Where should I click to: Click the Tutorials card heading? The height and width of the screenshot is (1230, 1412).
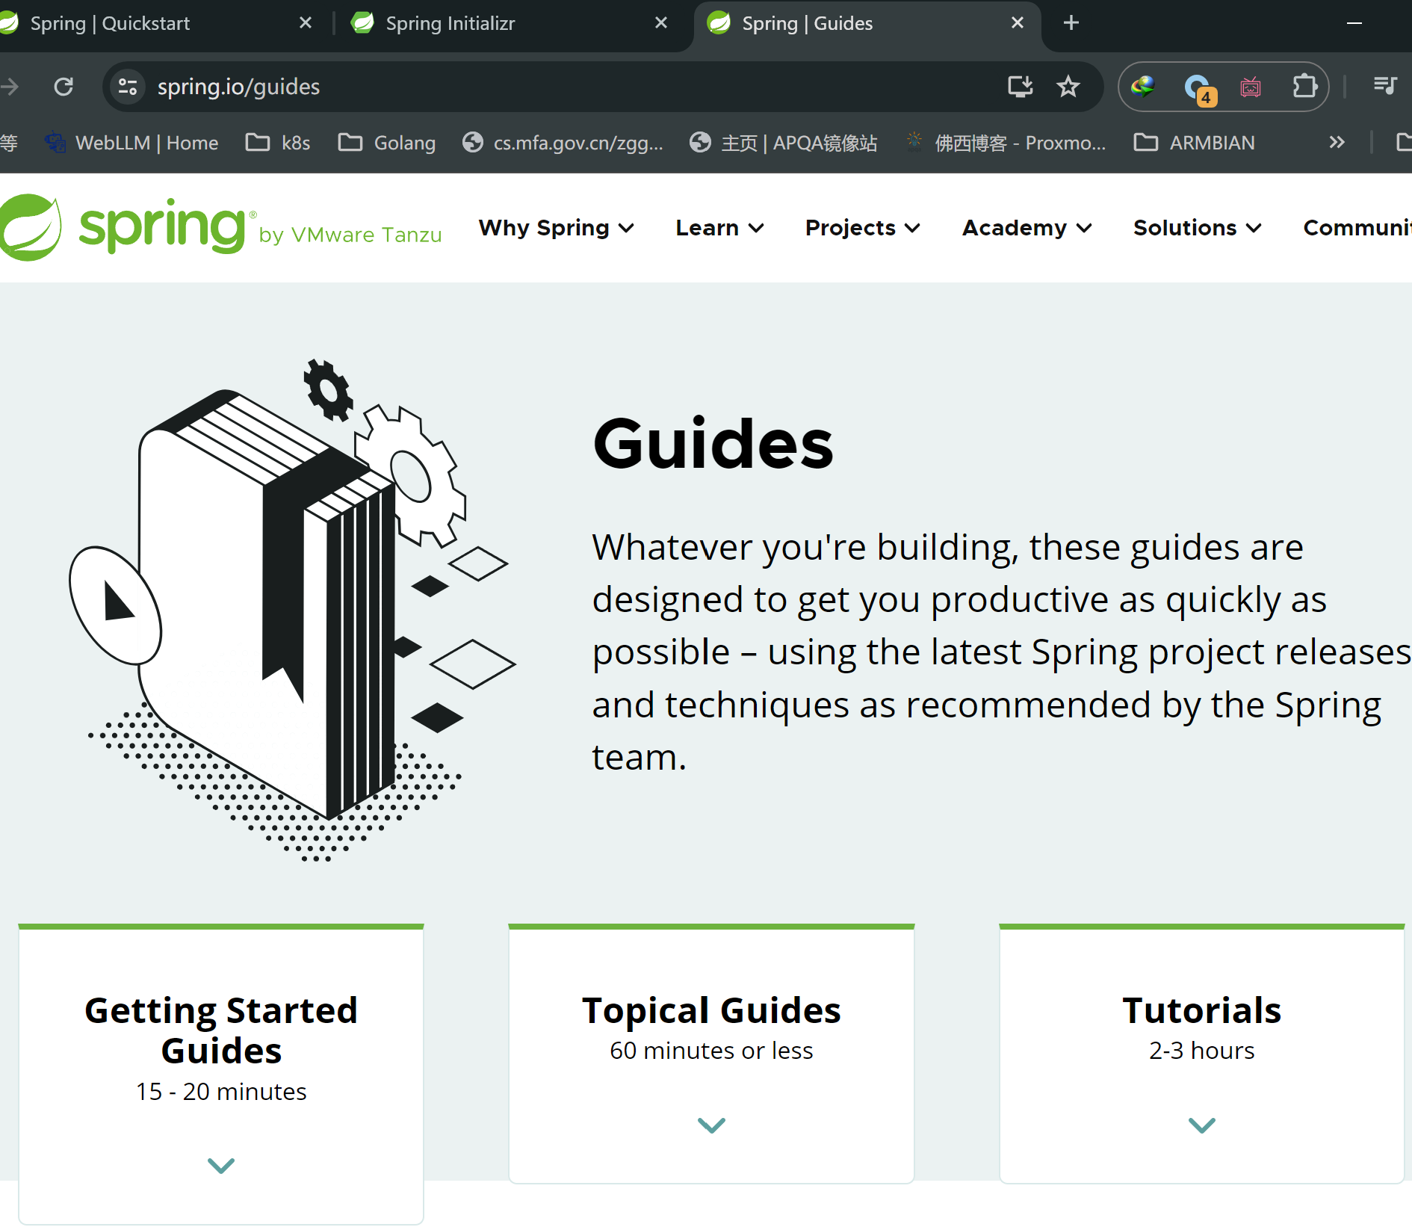pos(1201,1010)
